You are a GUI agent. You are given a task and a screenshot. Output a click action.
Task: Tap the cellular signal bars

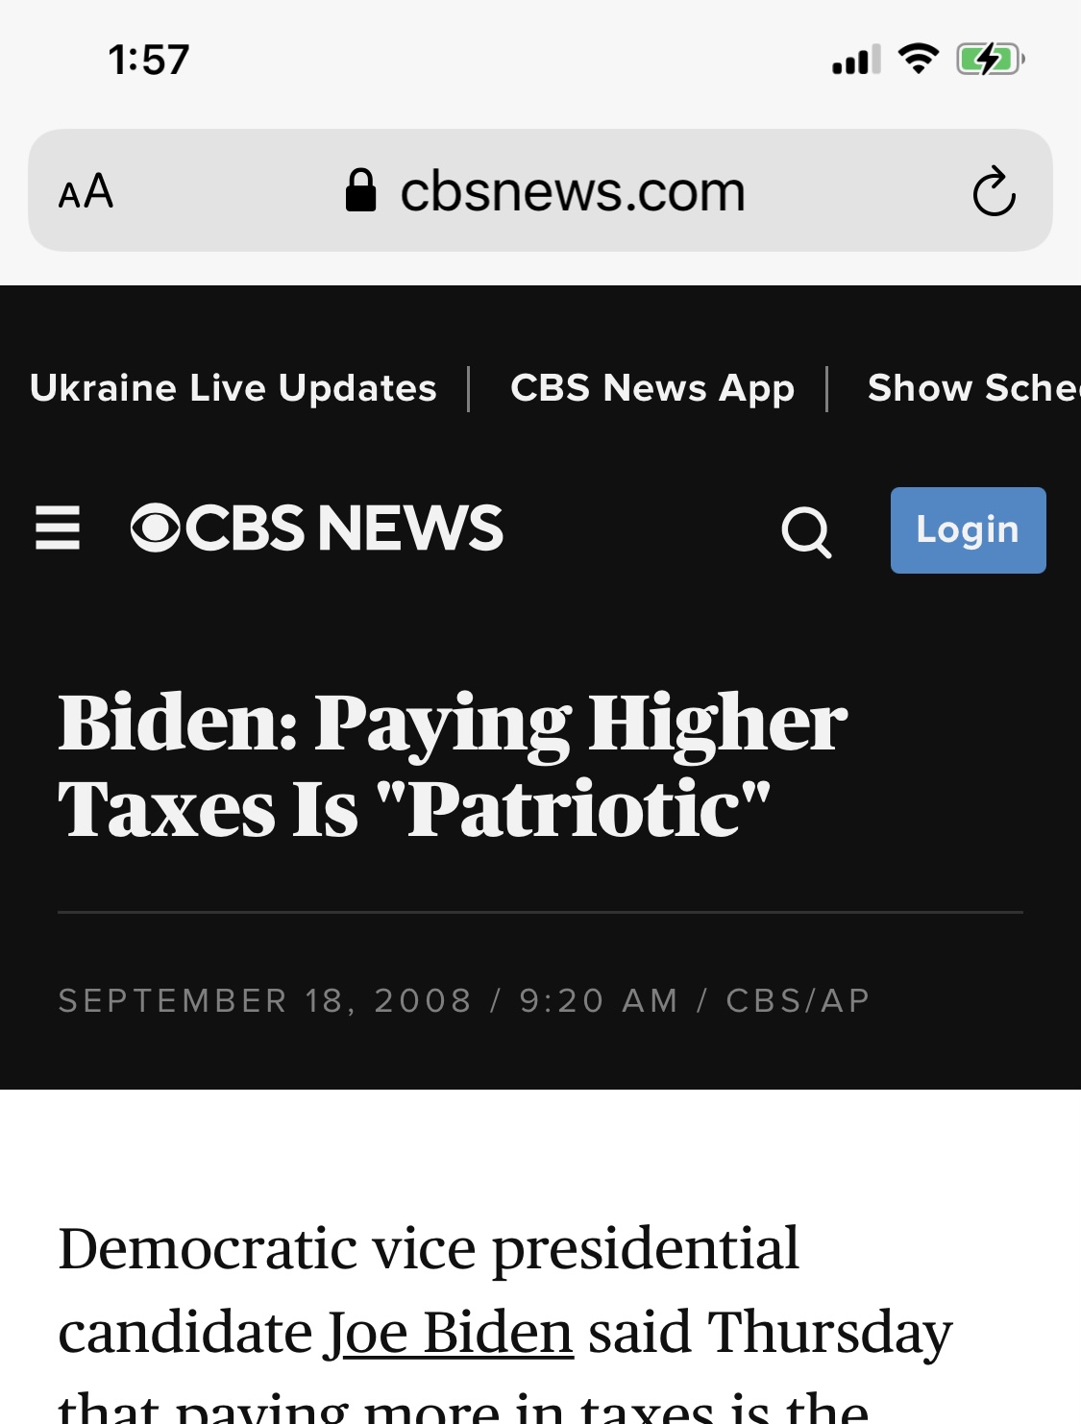coord(856,60)
